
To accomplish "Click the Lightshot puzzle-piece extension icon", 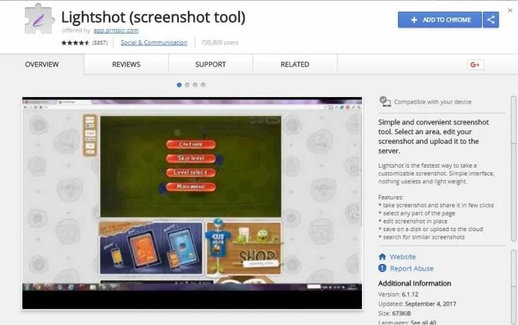I will [39, 19].
